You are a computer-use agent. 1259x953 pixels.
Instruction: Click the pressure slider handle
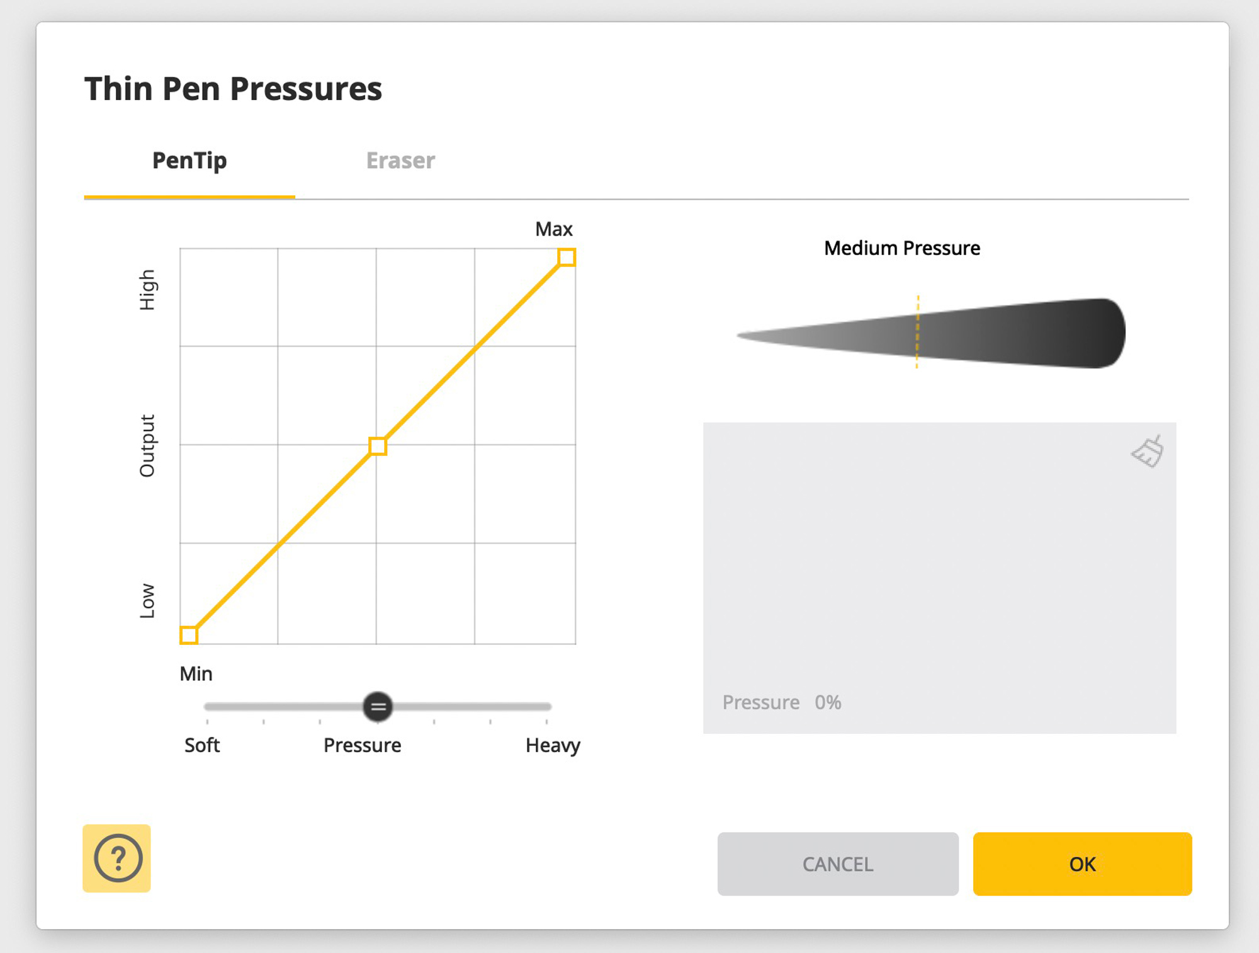click(378, 707)
